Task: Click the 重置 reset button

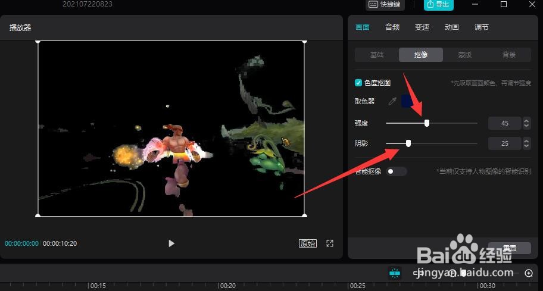Action: pos(510,248)
